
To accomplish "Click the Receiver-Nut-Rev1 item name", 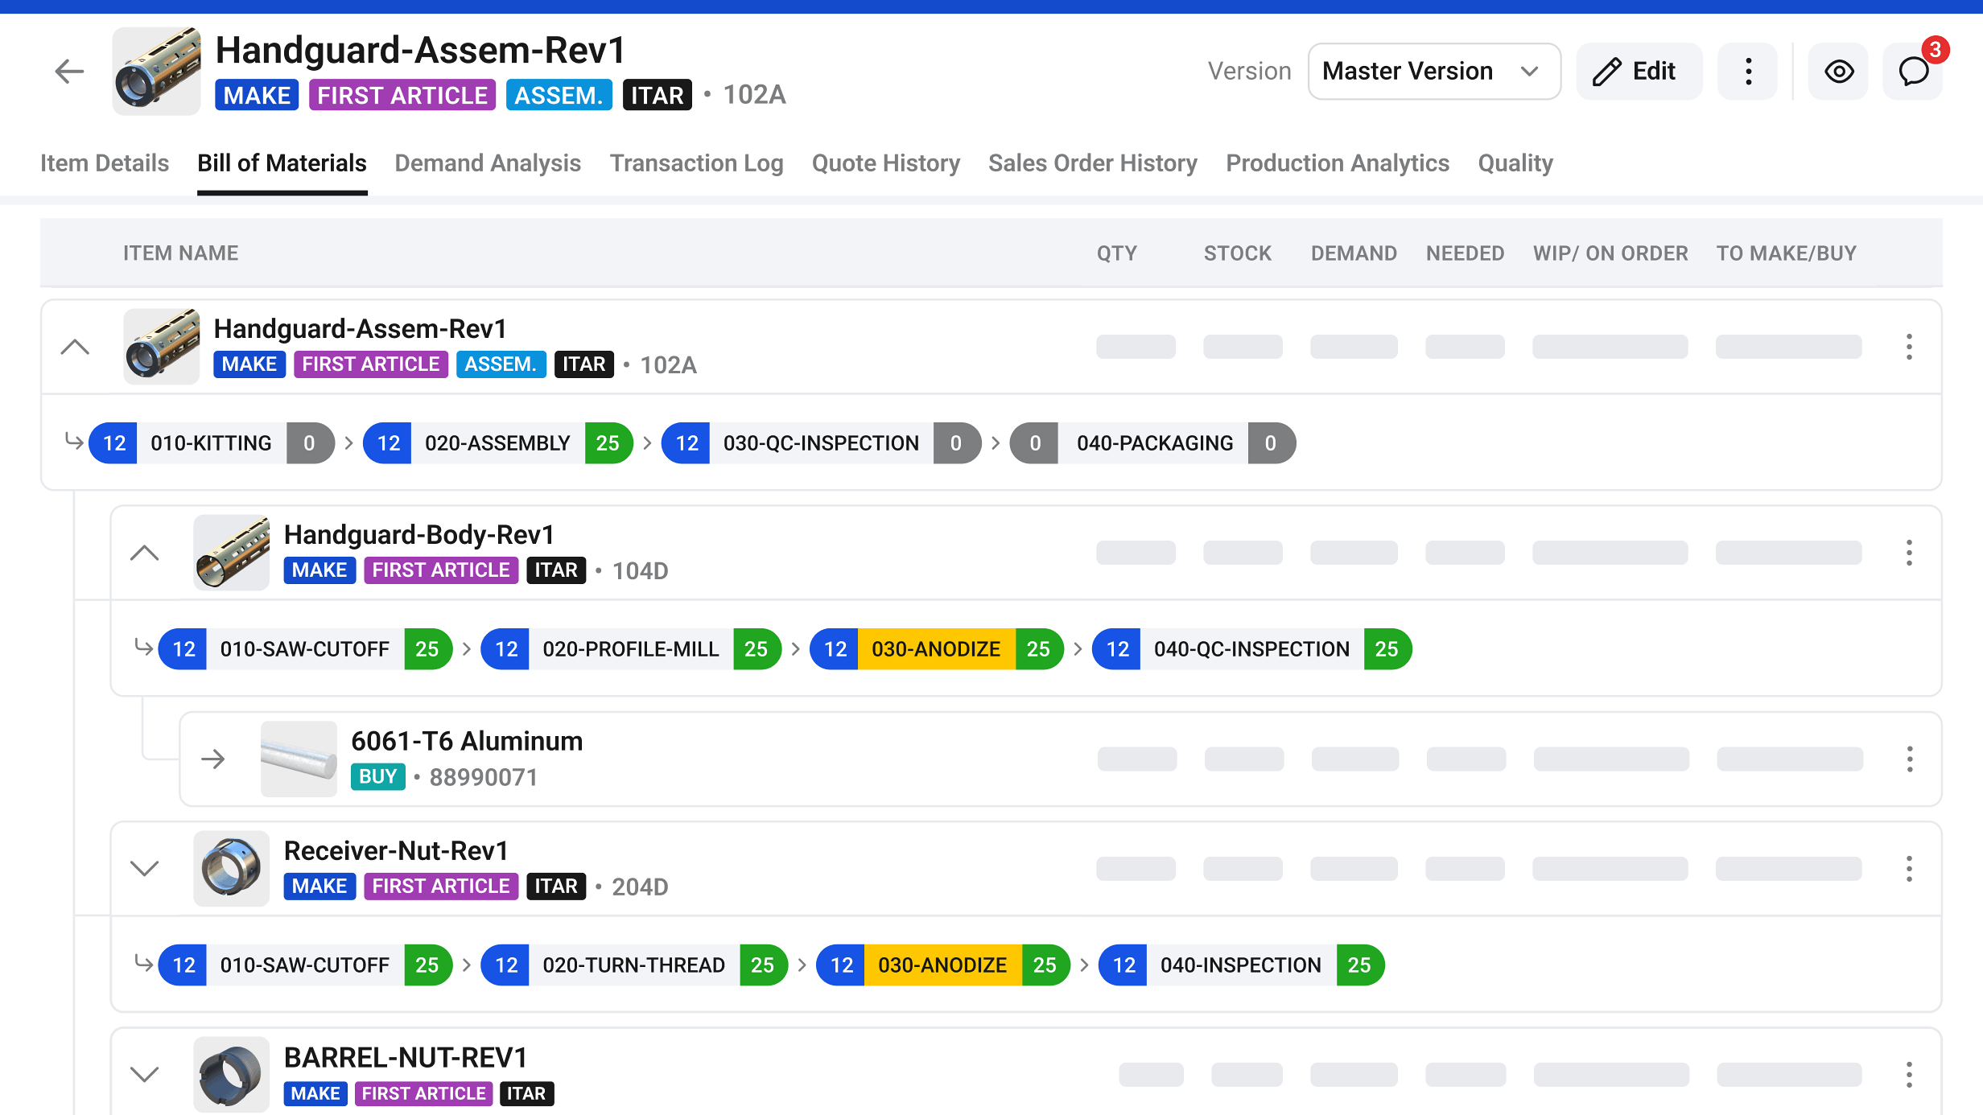I will coord(396,851).
